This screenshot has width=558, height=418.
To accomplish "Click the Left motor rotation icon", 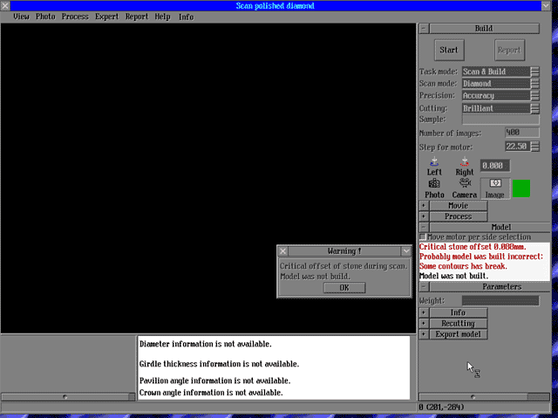I will (434, 161).
